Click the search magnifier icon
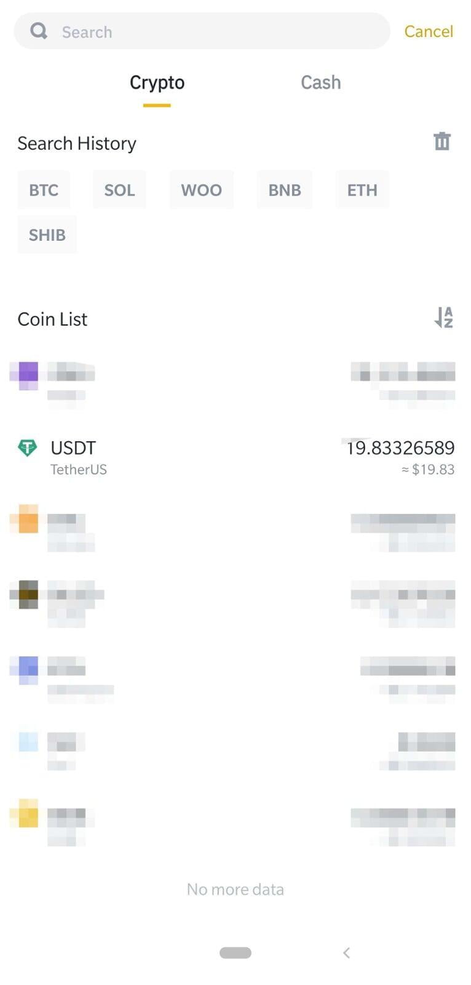This screenshot has width=471, height=985. (x=39, y=31)
